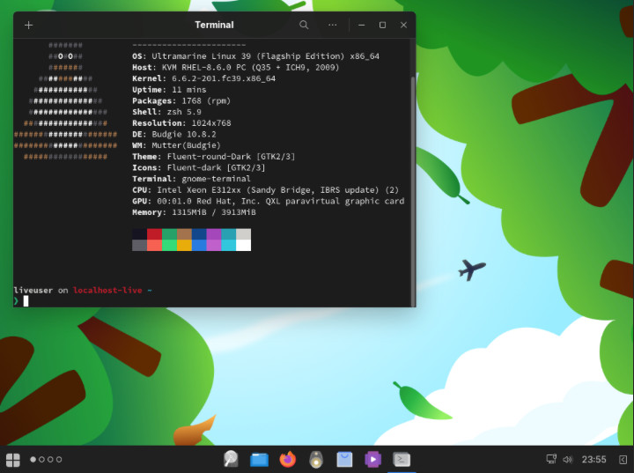Click the text "gnome-terminal"
This screenshot has height=473, width=634.
click(x=216, y=179)
